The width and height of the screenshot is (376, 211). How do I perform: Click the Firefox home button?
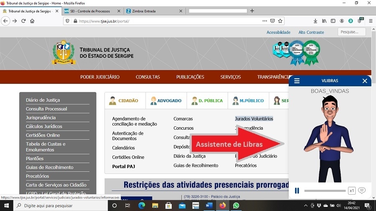point(32,21)
